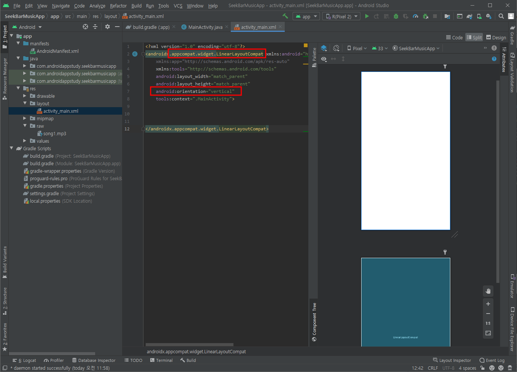Open the SDK Manager icon
The image size is (517, 372).
pyautogui.click(x=489, y=16)
